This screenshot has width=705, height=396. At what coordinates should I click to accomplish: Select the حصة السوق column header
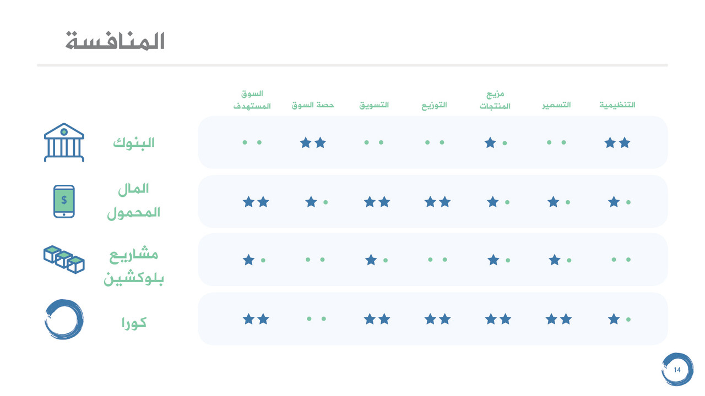(313, 105)
